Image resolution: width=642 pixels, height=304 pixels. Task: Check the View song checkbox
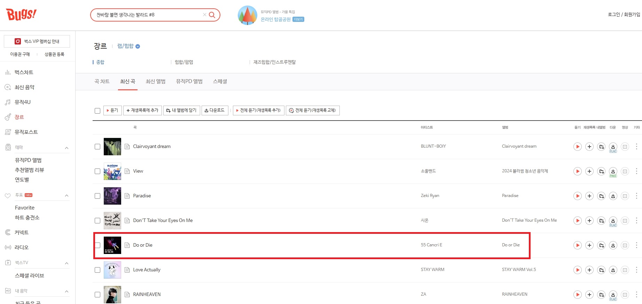[x=97, y=171]
